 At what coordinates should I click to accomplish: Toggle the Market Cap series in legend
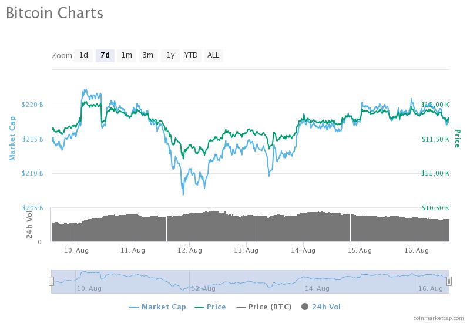(157, 307)
